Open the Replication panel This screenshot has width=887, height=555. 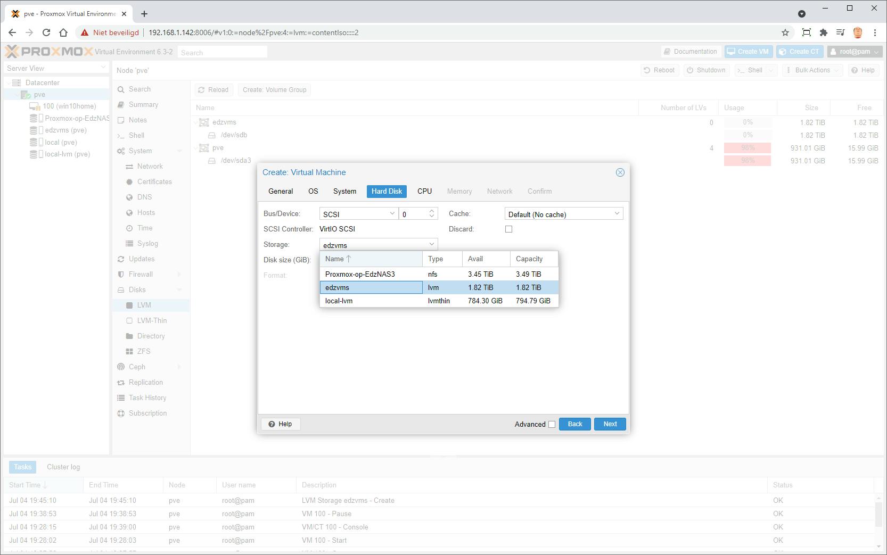pos(146,382)
